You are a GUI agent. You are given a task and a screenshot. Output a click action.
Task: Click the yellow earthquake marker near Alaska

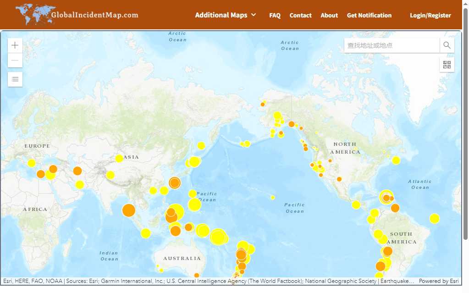[277, 114]
